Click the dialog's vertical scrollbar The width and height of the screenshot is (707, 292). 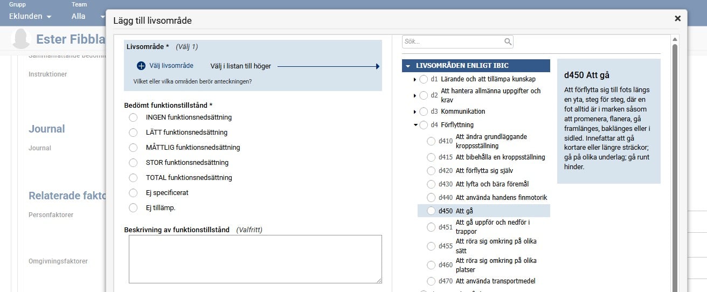(674, 162)
